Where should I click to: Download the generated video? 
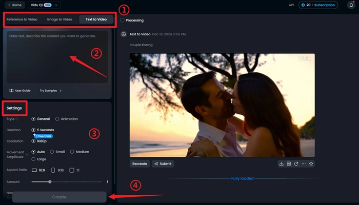point(282,164)
